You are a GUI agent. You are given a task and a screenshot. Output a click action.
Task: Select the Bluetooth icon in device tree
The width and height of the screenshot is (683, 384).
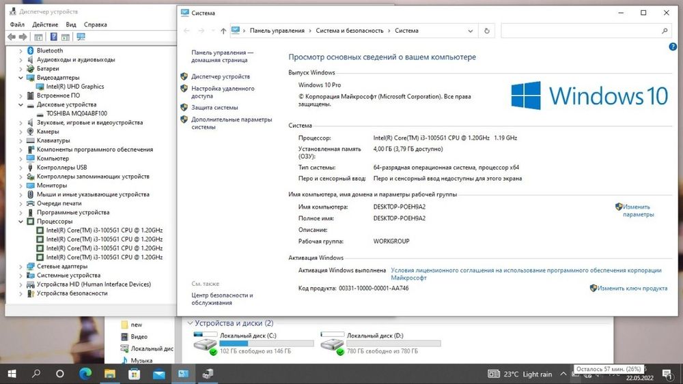coord(31,50)
